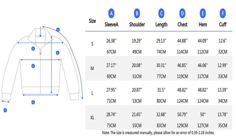Select the large E badge above Hem
Viewport: 236px width, 140px height.
203,13
